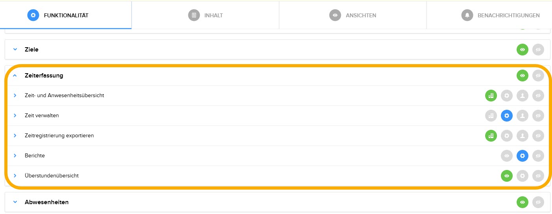Open the Benachrichtigungen tab
Screen dimensions: 552x214
tap(500, 15)
